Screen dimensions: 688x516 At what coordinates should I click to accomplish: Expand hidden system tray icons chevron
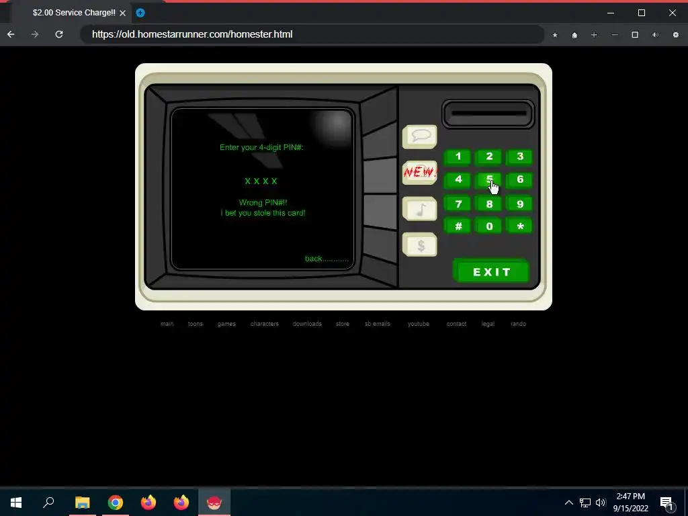tap(568, 503)
